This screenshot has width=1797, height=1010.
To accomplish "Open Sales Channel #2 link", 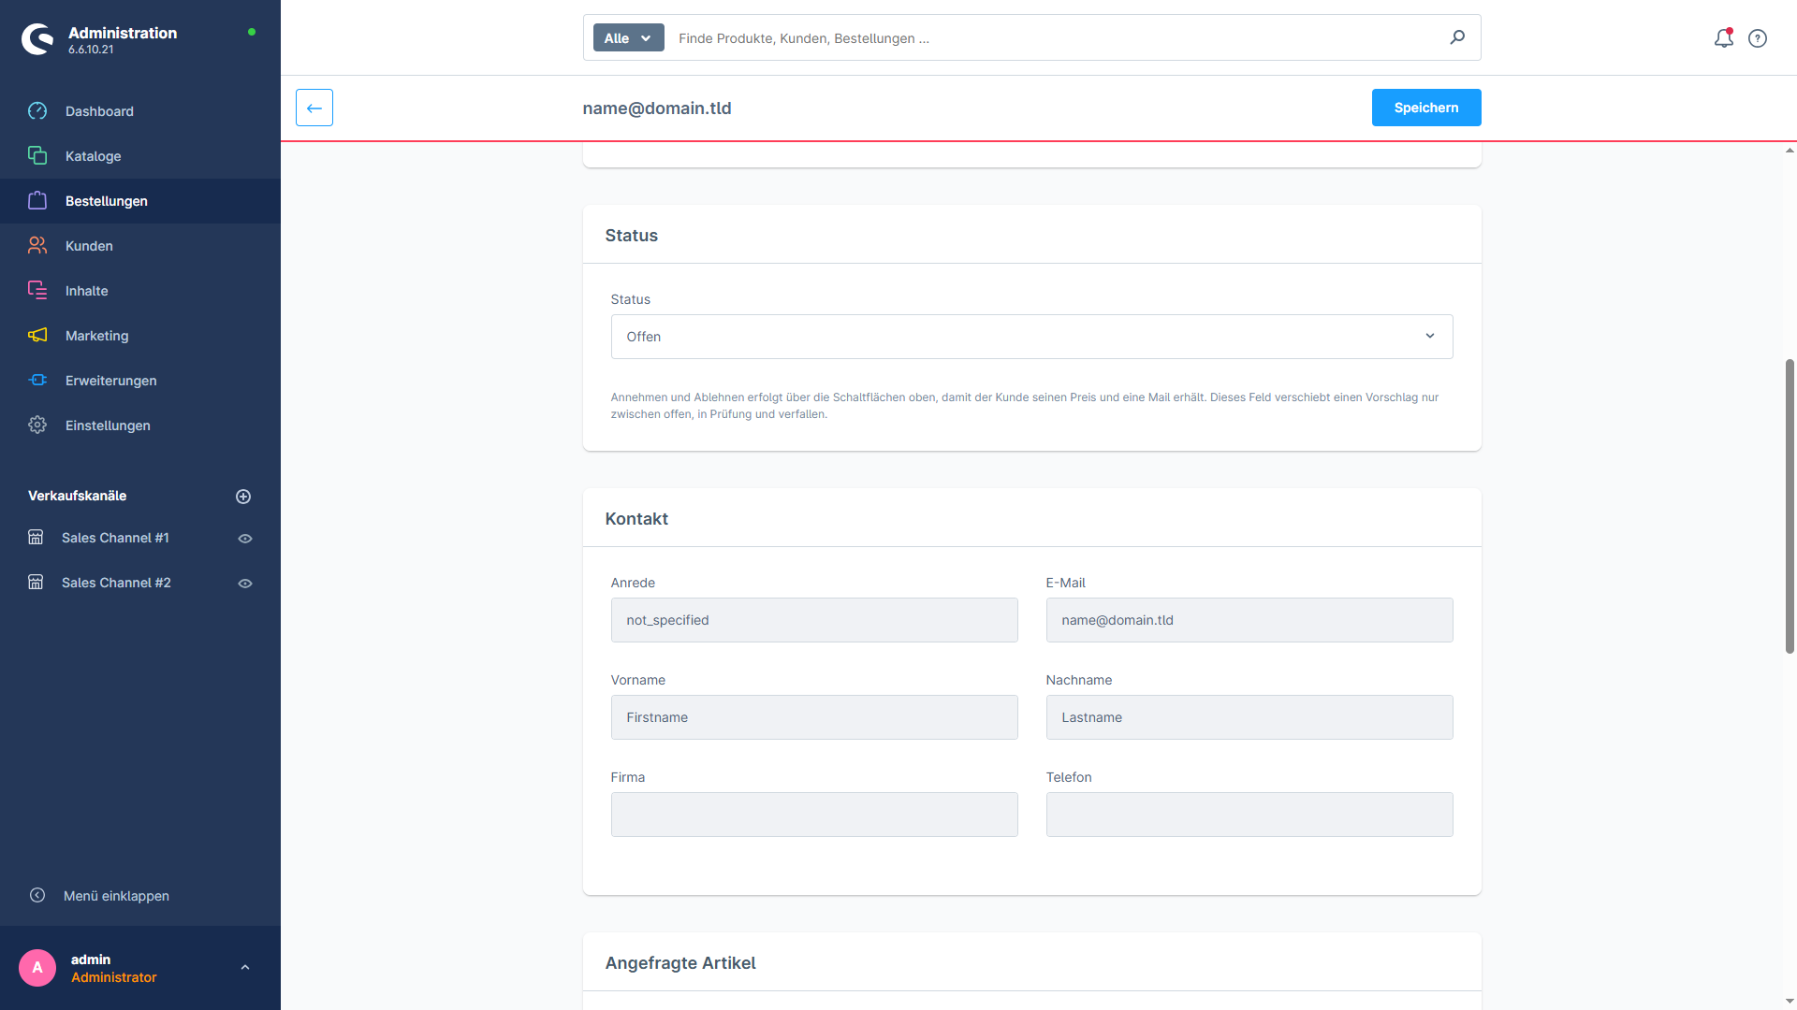I will pyautogui.click(x=116, y=583).
